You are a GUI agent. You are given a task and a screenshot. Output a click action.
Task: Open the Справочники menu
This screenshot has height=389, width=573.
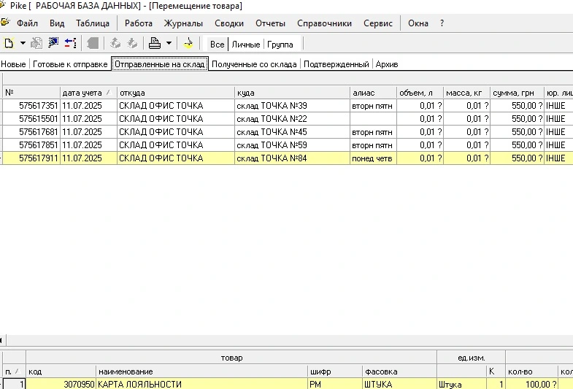(x=324, y=23)
